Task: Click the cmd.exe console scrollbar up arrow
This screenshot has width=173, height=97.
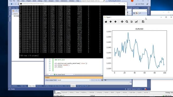Action: [x=126, y=6]
